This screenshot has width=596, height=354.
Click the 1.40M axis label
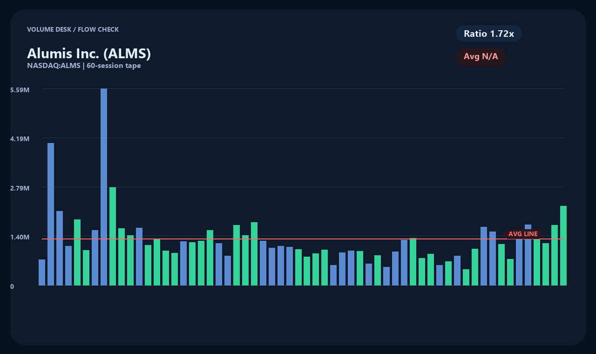click(20, 237)
